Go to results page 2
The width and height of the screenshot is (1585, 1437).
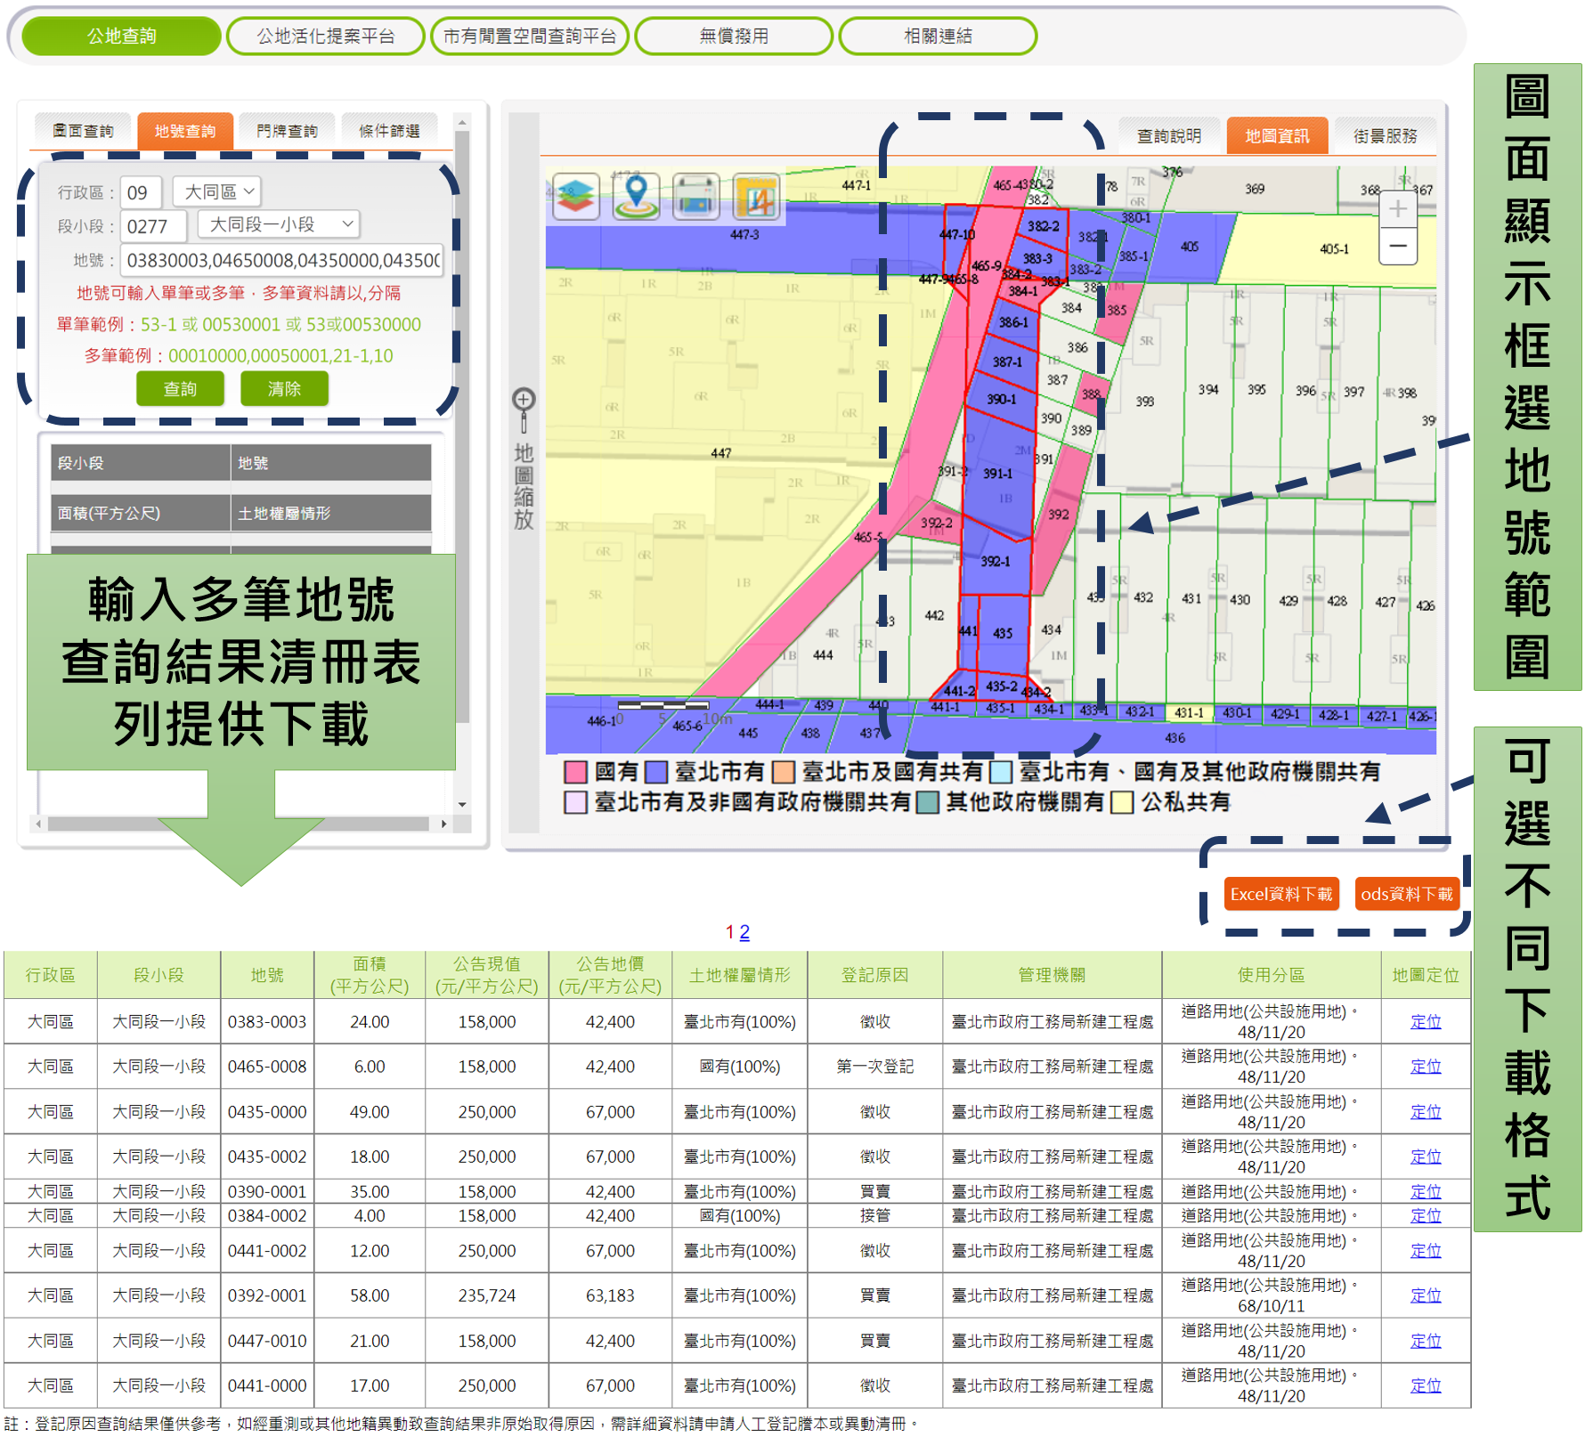coord(744,932)
